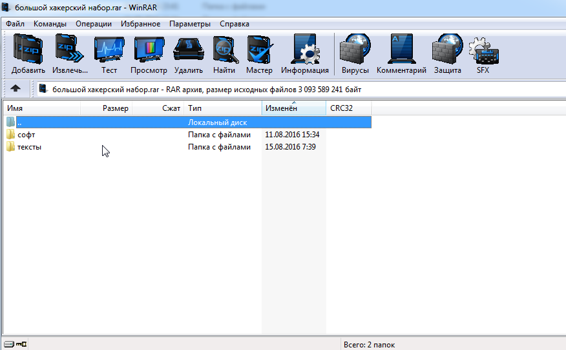Open the Файл menu
Image resolution: width=566 pixels, height=350 pixels.
click(x=15, y=24)
